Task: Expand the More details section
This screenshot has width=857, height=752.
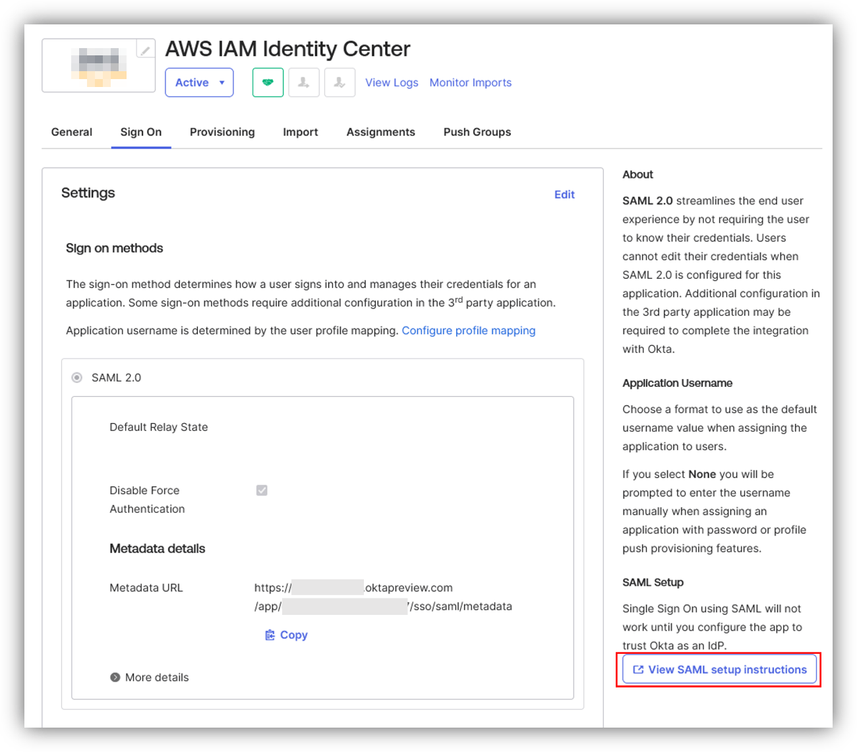Action: coord(149,677)
